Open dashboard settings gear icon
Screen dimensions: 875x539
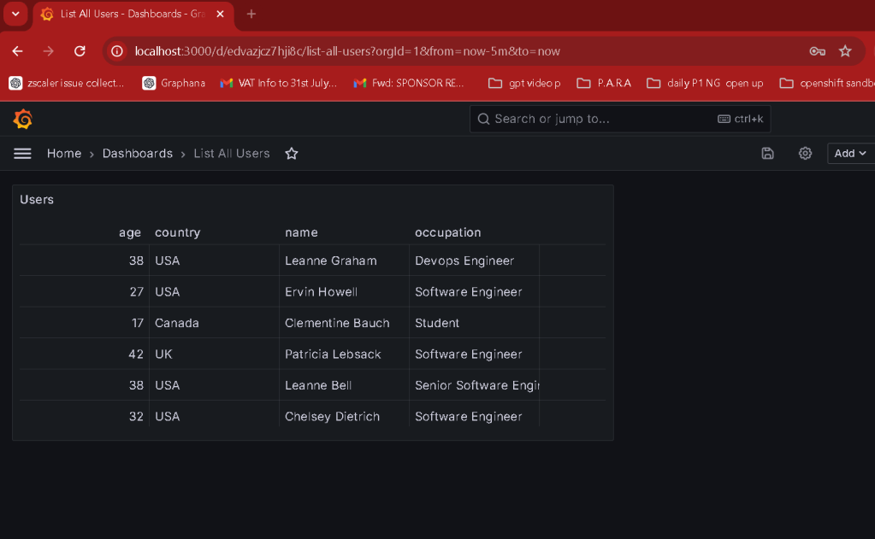click(x=805, y=153)
